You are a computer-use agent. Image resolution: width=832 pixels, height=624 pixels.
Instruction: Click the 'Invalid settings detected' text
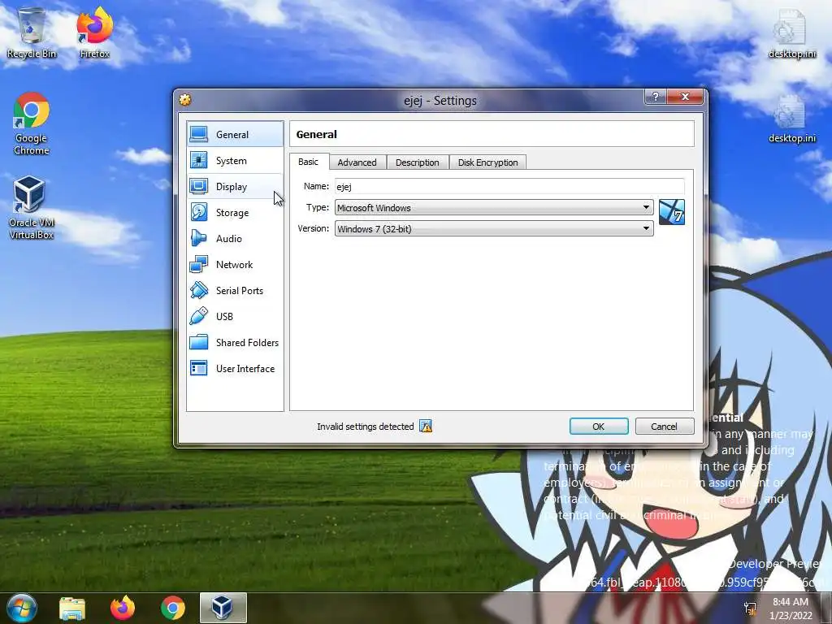point(365,426)
